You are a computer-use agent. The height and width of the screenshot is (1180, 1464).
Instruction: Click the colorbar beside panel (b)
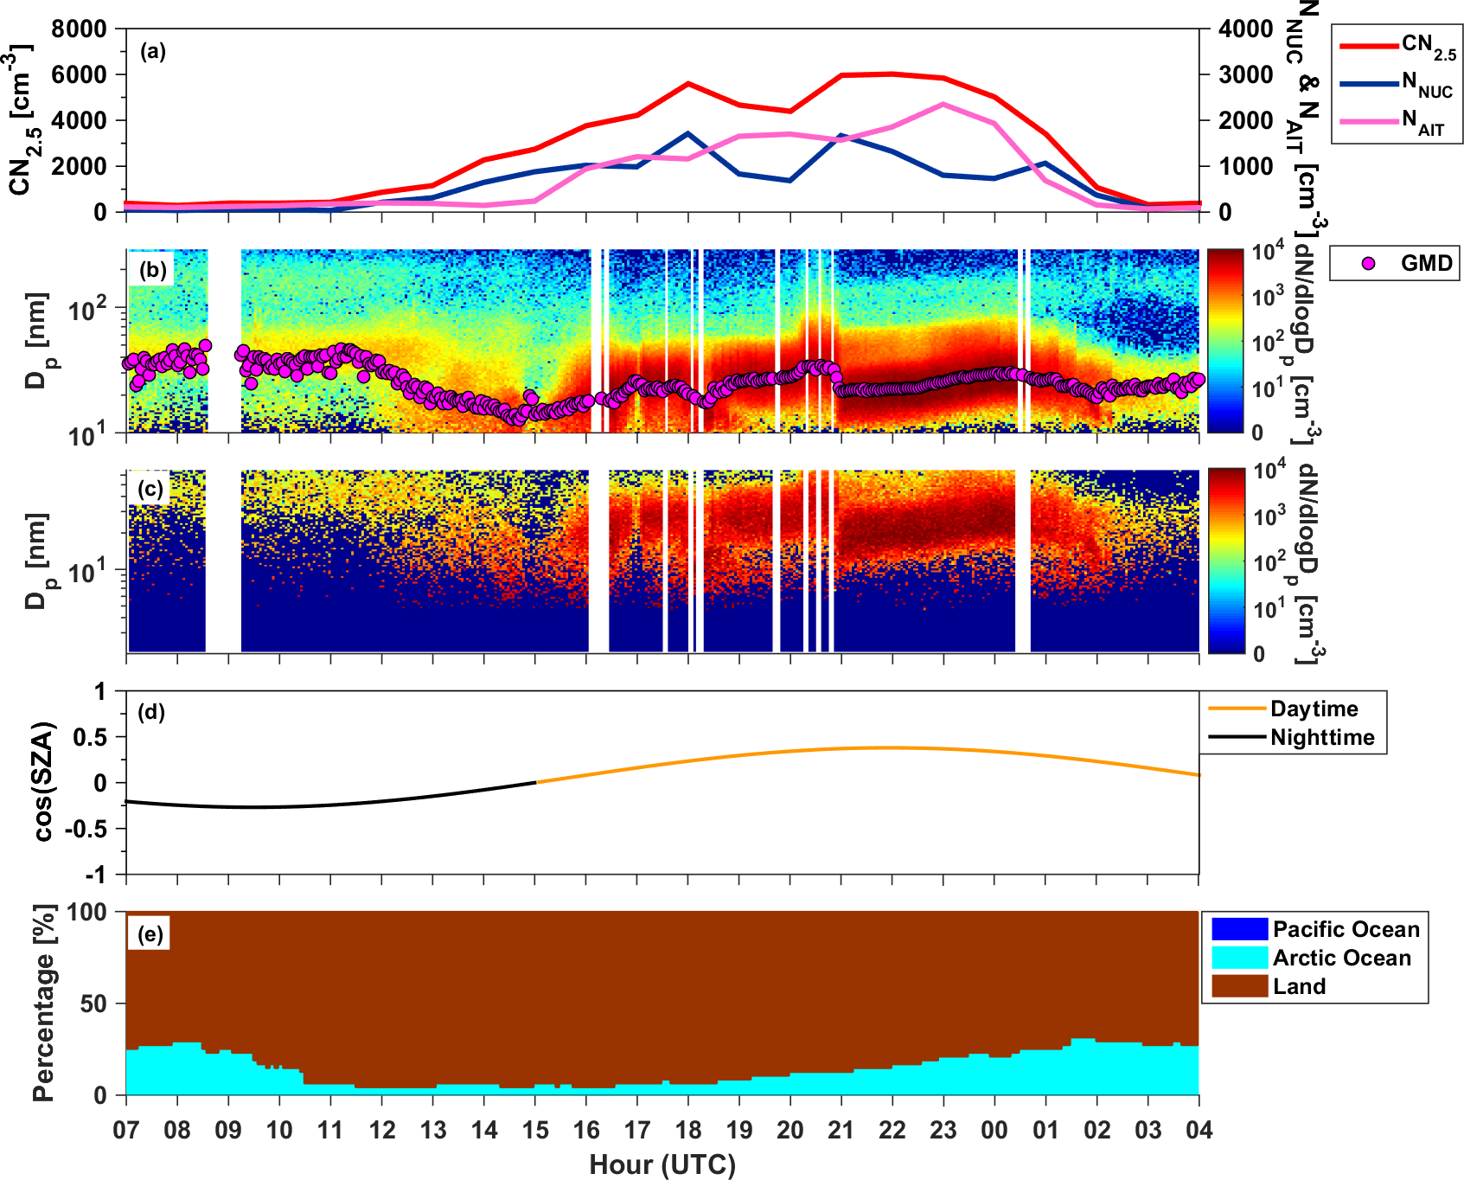pos(1224,341)
